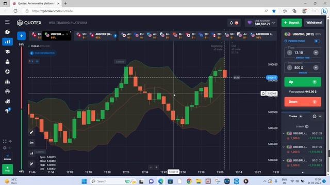Open the account profile sidebar icon

click(7, 62)
